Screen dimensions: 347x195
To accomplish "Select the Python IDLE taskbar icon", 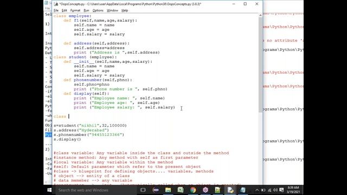I will point(230,190).
